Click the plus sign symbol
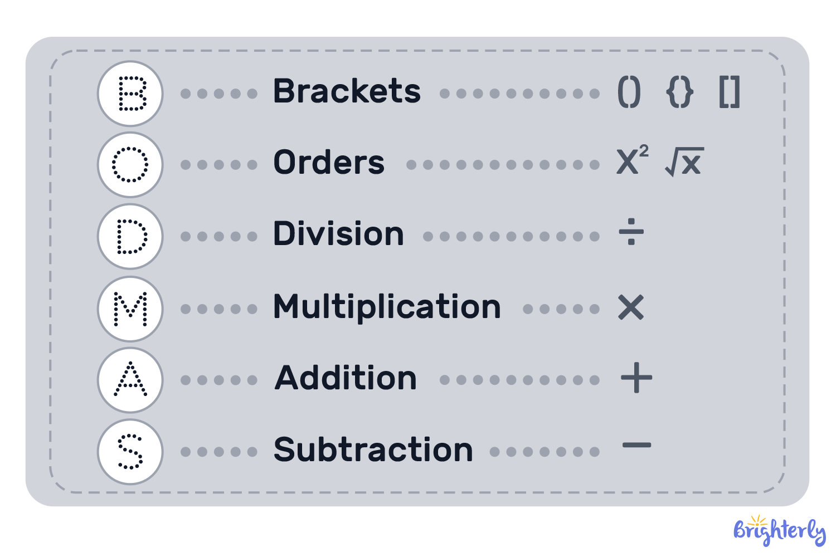This screenshot has width=836, height=557. click(636, 378)
